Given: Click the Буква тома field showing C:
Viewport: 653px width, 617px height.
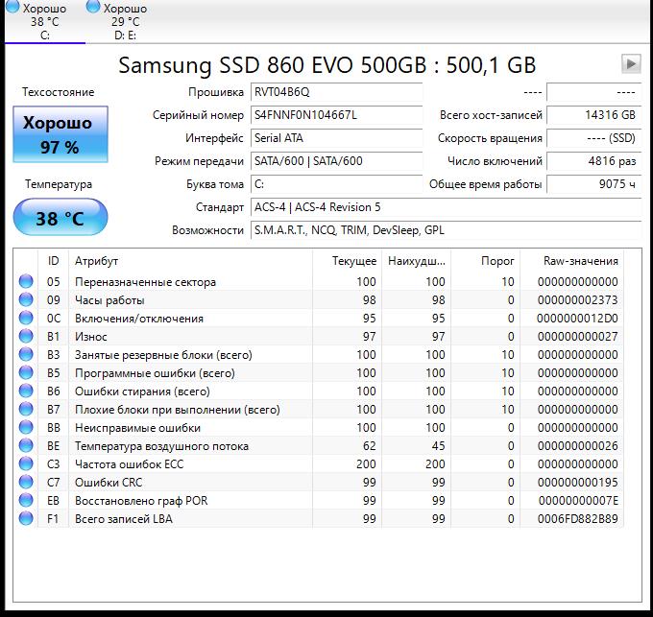Looking at the screenshot, I should point(336,184).
